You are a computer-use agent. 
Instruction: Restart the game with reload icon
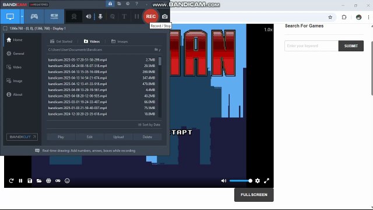tap(11, 181)
